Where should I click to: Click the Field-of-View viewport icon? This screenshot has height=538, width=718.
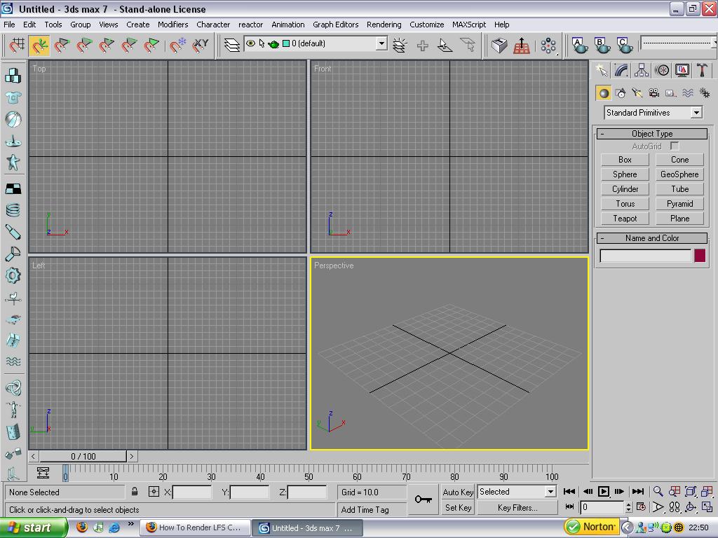(658, 507)
